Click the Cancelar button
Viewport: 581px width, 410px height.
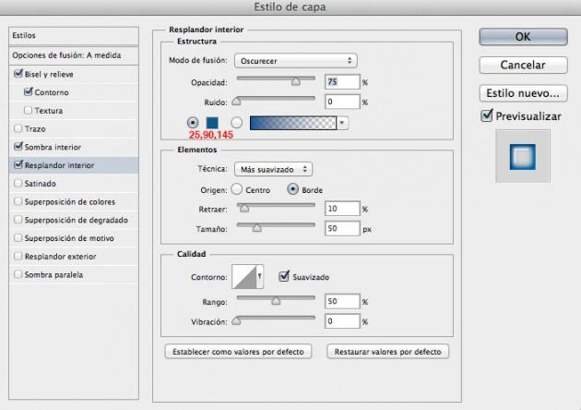point(523,65)
